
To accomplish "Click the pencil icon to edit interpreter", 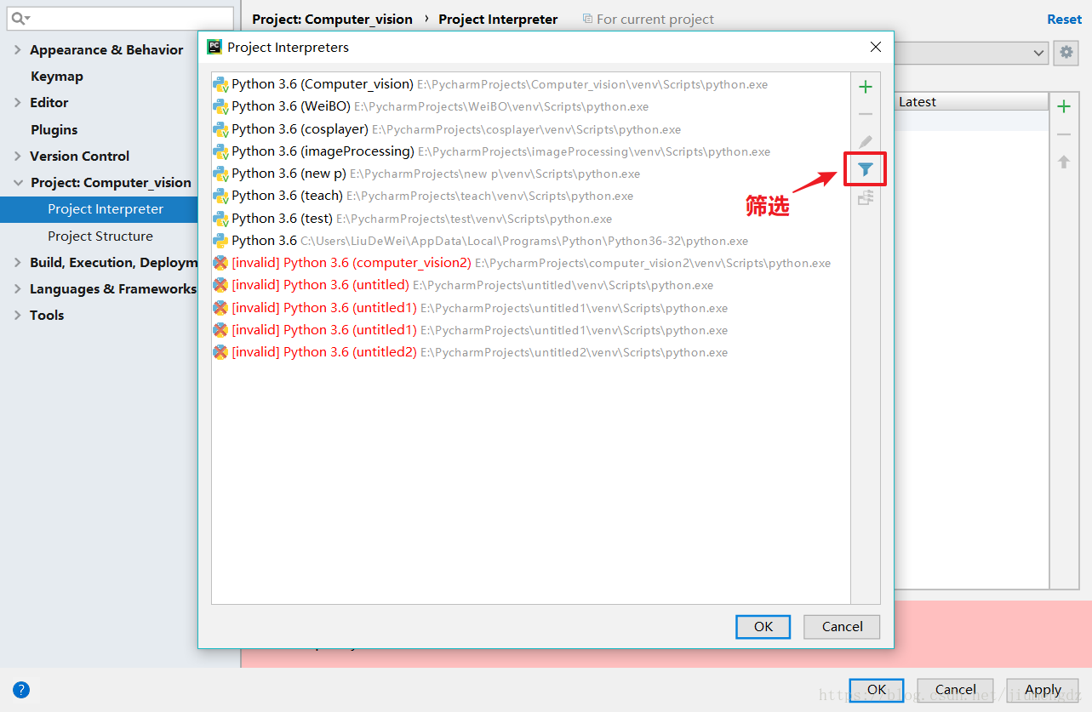I will point(865,141).
